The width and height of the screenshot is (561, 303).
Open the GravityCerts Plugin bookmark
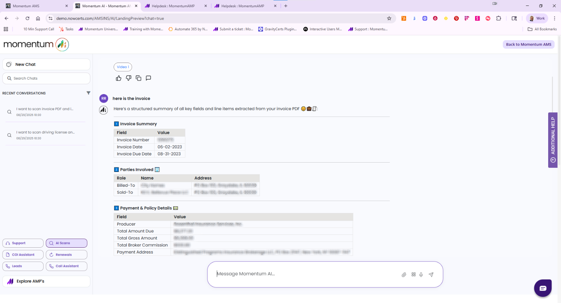tap(278, 29)
